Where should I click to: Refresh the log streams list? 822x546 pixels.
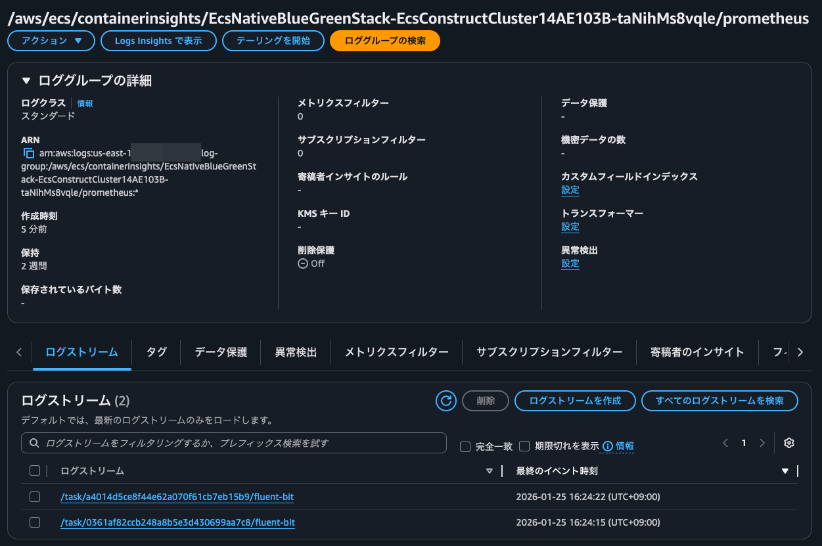click(x=445, y=401)
